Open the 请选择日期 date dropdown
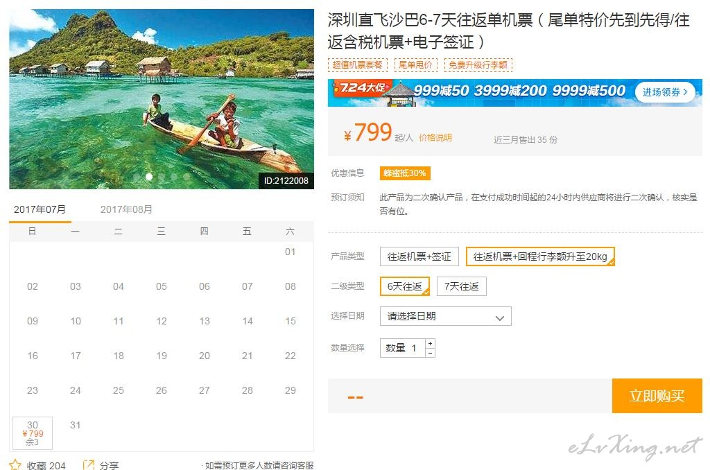The width and height of the screenshot is (710, 470). [446, 316]
